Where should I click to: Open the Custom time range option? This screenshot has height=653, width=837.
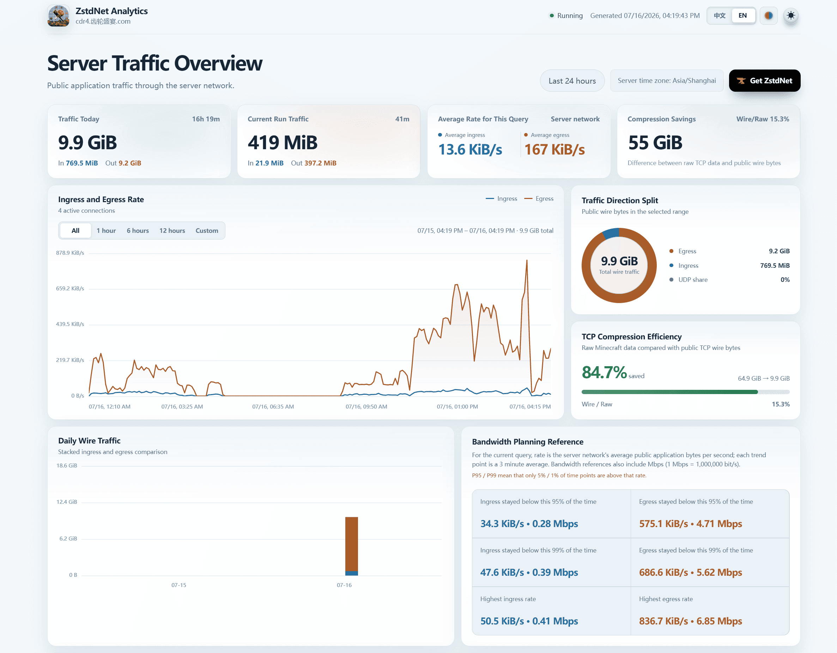point(207,231)
